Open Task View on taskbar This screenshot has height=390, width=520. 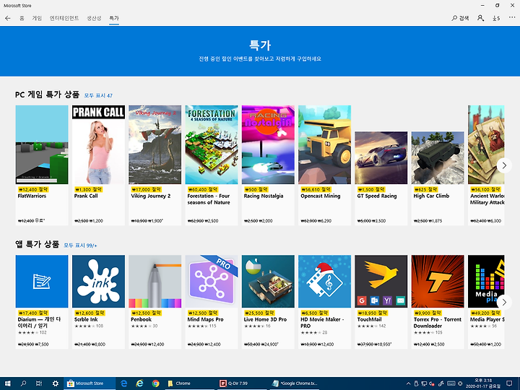(39, 383)
